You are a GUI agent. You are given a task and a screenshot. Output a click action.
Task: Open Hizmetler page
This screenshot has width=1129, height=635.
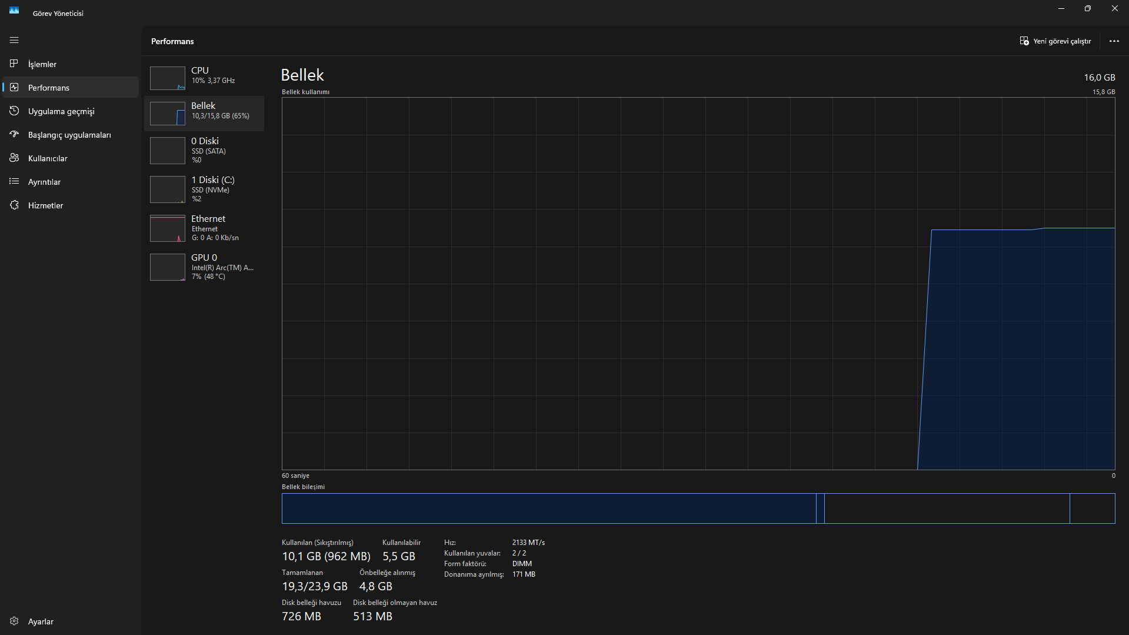[x=71, y=205]
